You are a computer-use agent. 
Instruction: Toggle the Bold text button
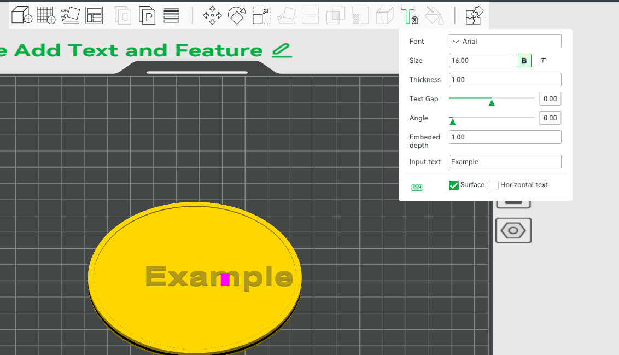coord(524,60)
